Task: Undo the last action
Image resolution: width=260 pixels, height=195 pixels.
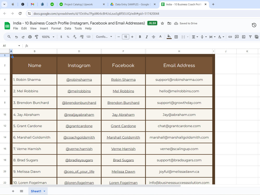Action: tap(16, 37)
